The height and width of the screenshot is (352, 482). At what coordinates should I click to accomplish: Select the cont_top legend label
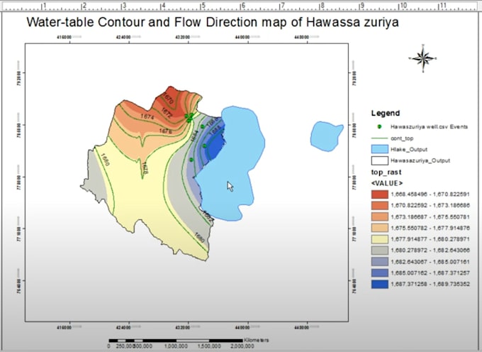[x=402, y=138]
